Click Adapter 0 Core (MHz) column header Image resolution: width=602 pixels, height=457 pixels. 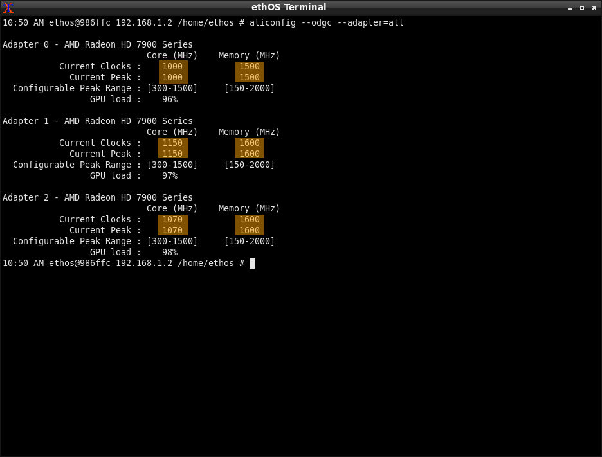point(172,56)
